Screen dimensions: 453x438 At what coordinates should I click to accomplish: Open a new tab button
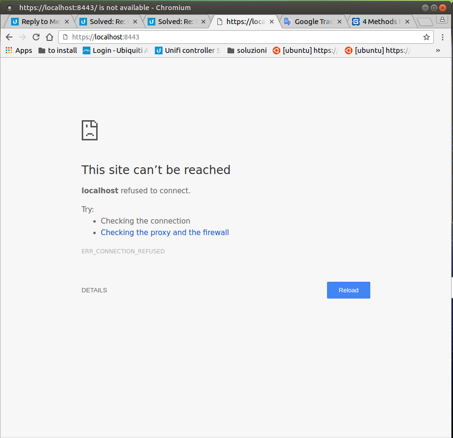424,22
